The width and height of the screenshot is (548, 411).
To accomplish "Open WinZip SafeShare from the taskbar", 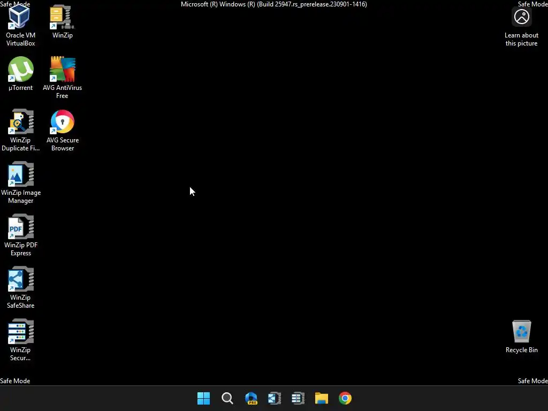I will pos(275,398).
